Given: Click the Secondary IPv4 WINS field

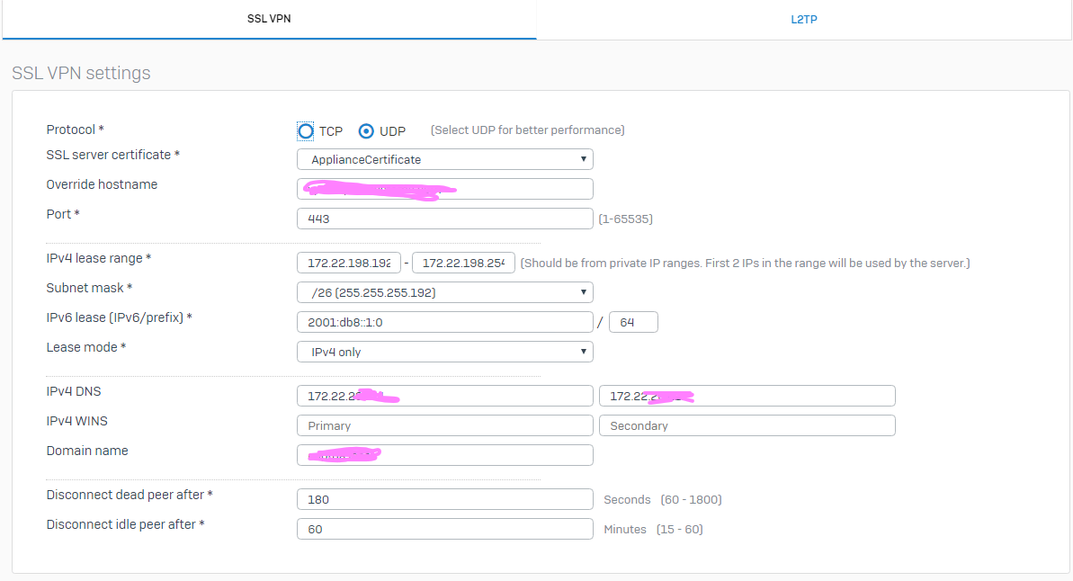Looking at the screenshot, I should pyautogui.click(x=747, y=425).
